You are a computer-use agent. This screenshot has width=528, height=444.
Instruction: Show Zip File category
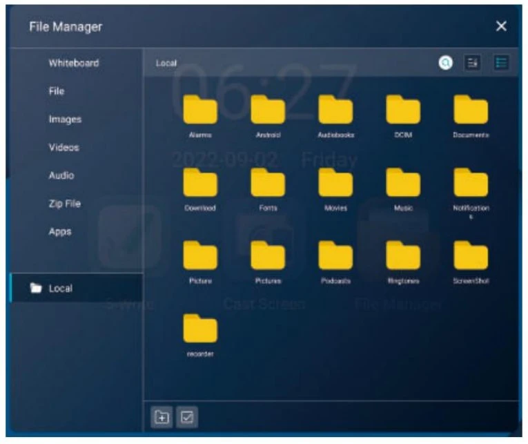[65, 204]
